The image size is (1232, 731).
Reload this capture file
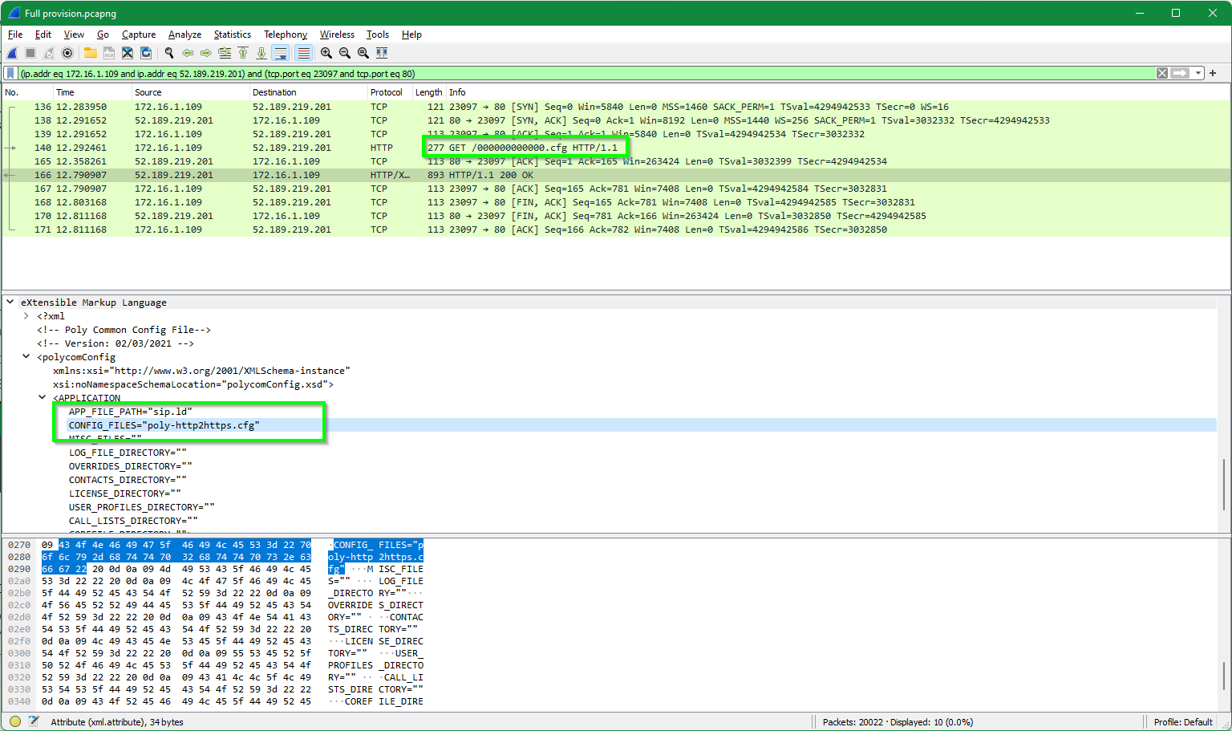click(x=146, y=53)
